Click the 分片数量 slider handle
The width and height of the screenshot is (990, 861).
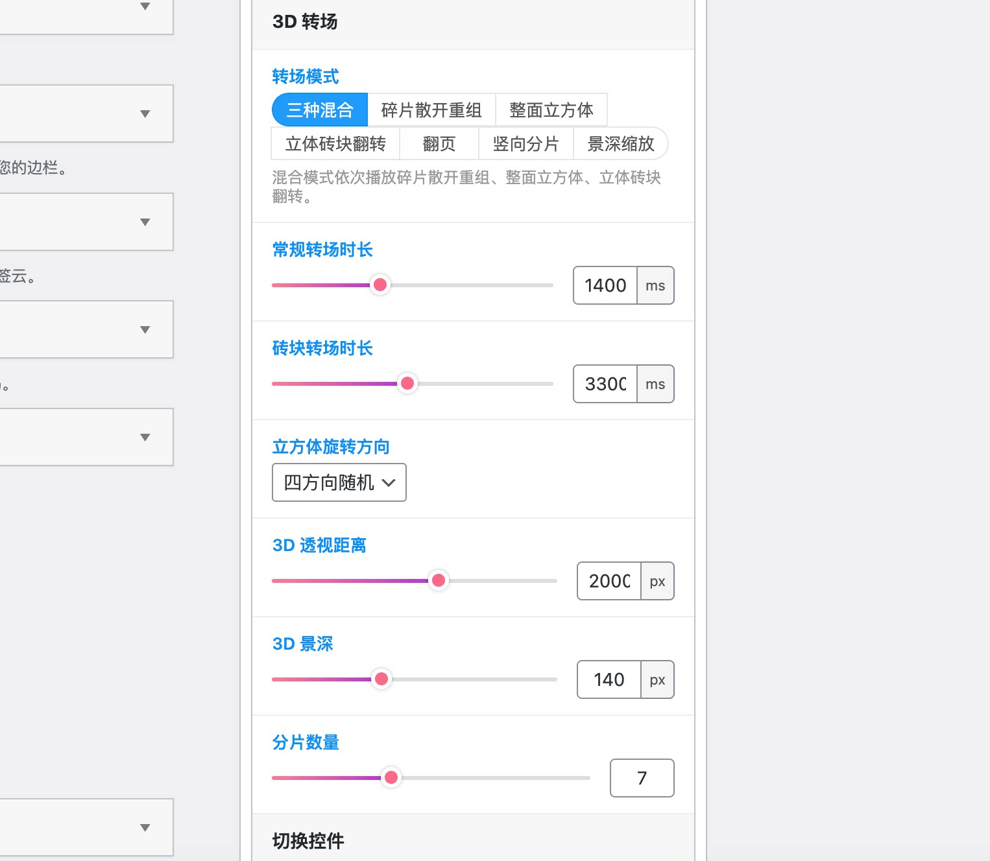(391, 777)
